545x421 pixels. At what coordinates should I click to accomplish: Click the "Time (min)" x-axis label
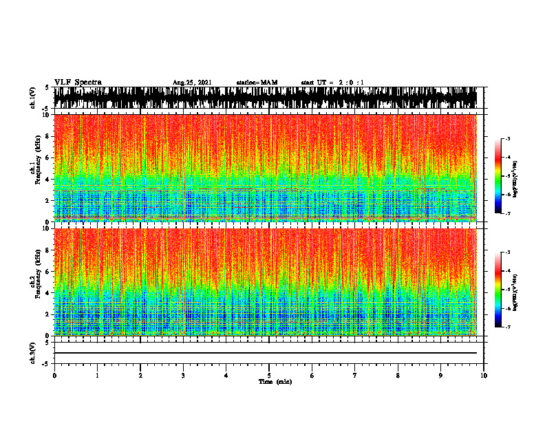(x=275, y=382)
